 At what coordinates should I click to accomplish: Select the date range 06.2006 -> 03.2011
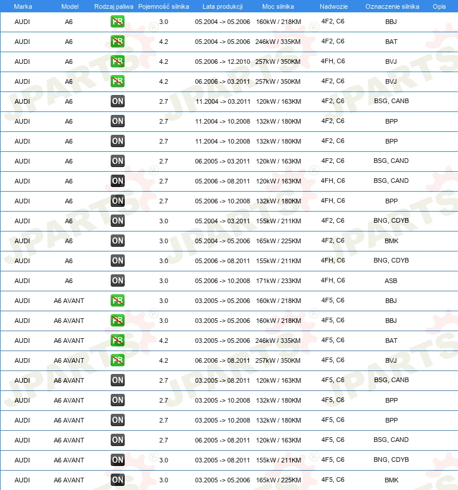(x=223, y=81)
